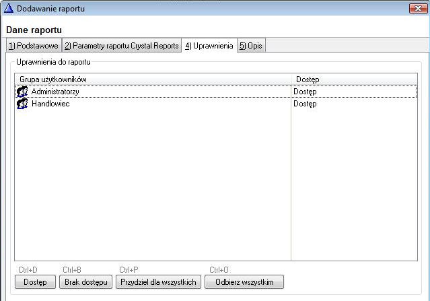Click the Administratorzy user group icon

tap(22, 92)
